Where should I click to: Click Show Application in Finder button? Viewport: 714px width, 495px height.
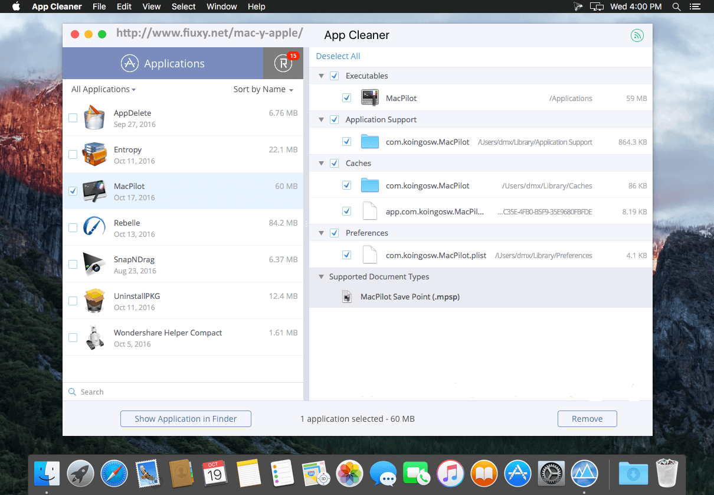[186, 419]
